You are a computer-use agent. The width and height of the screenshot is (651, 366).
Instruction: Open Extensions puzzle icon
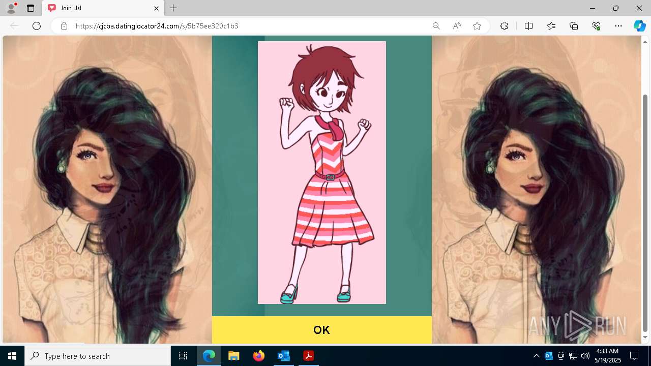pos(504,26)
